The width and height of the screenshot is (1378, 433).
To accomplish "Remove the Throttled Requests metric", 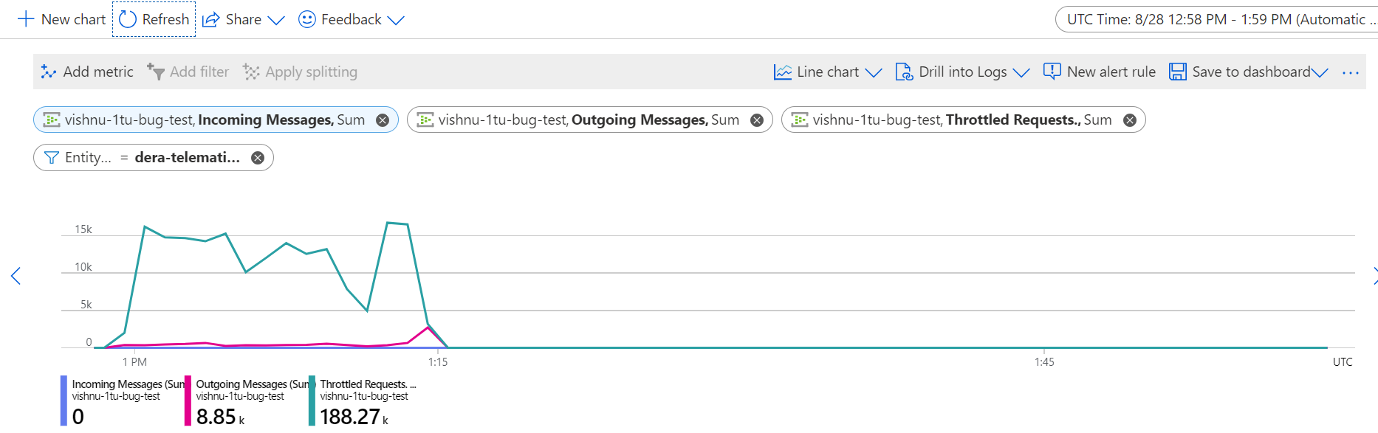I will pos(1130,120).
